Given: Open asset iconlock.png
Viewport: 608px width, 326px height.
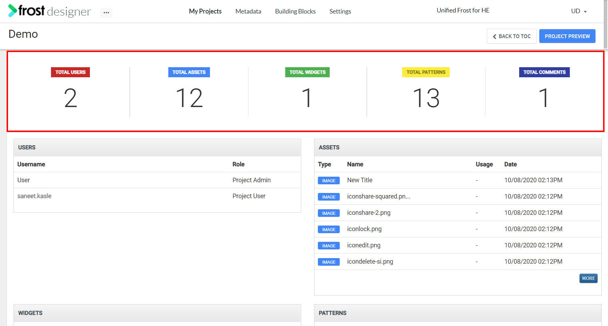Looking at the screenshot, I should 364,229.
